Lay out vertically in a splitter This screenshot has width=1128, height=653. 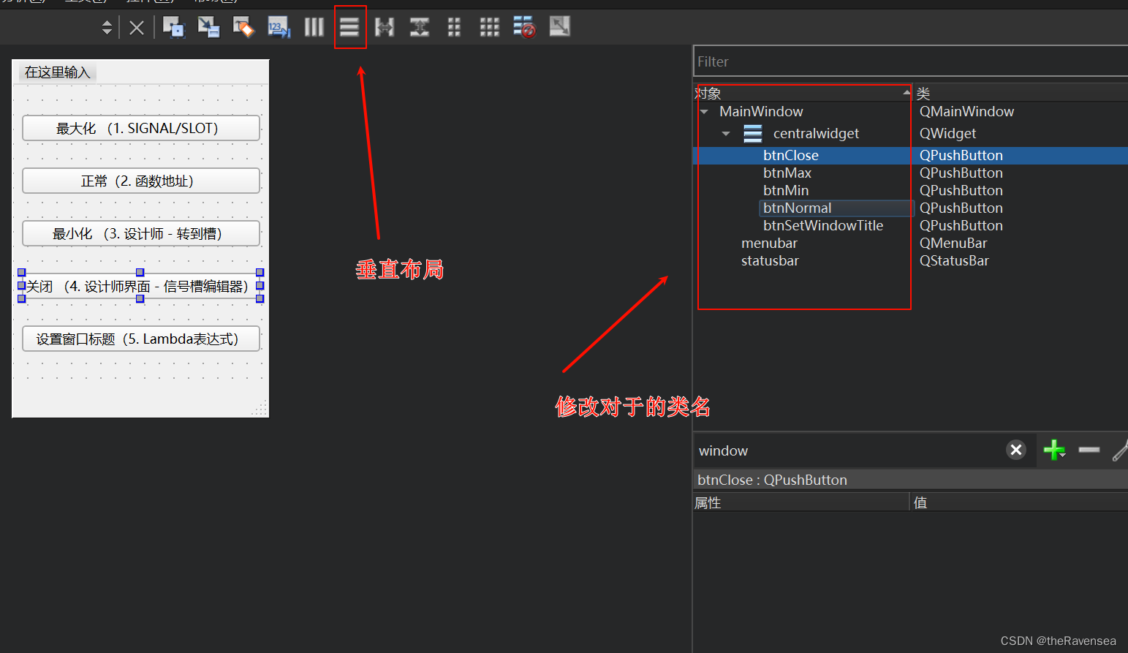tap(420, 28)
